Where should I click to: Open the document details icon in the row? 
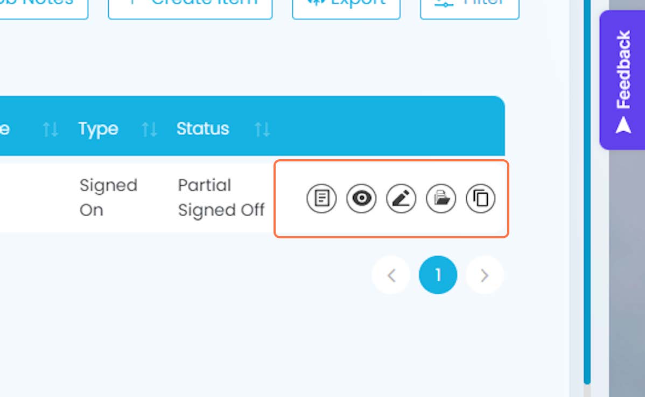[x=321, y=198]
